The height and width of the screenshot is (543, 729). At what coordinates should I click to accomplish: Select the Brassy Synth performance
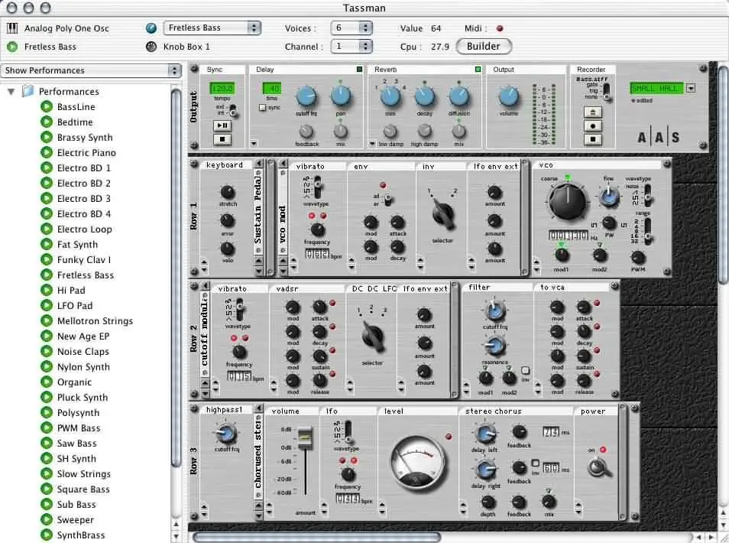point(85,137)
